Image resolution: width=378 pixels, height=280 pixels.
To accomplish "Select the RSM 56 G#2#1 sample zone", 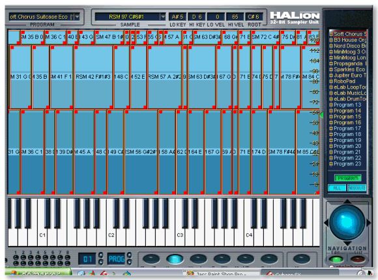I will click(x=141, y=152).
